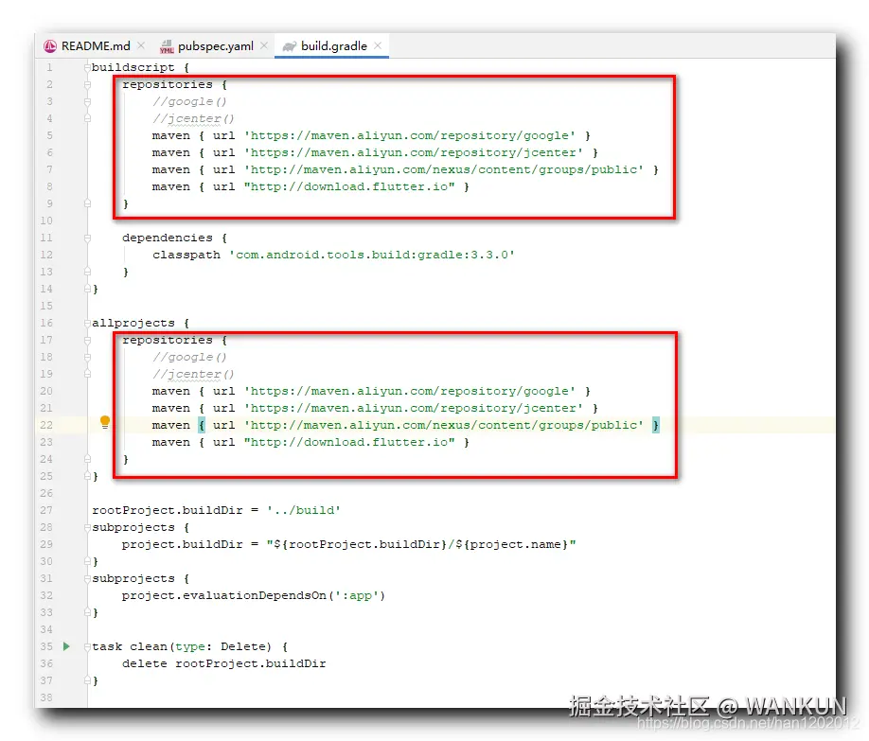Click 'dependencies' keyword on line 11
Screen dimensions: 869x741
click(168, 238)
